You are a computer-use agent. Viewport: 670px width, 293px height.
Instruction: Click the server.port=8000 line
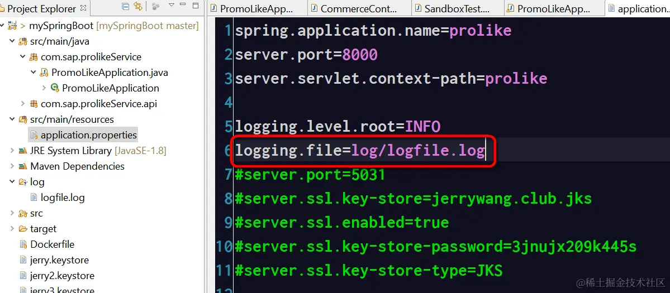pos(306,55)
